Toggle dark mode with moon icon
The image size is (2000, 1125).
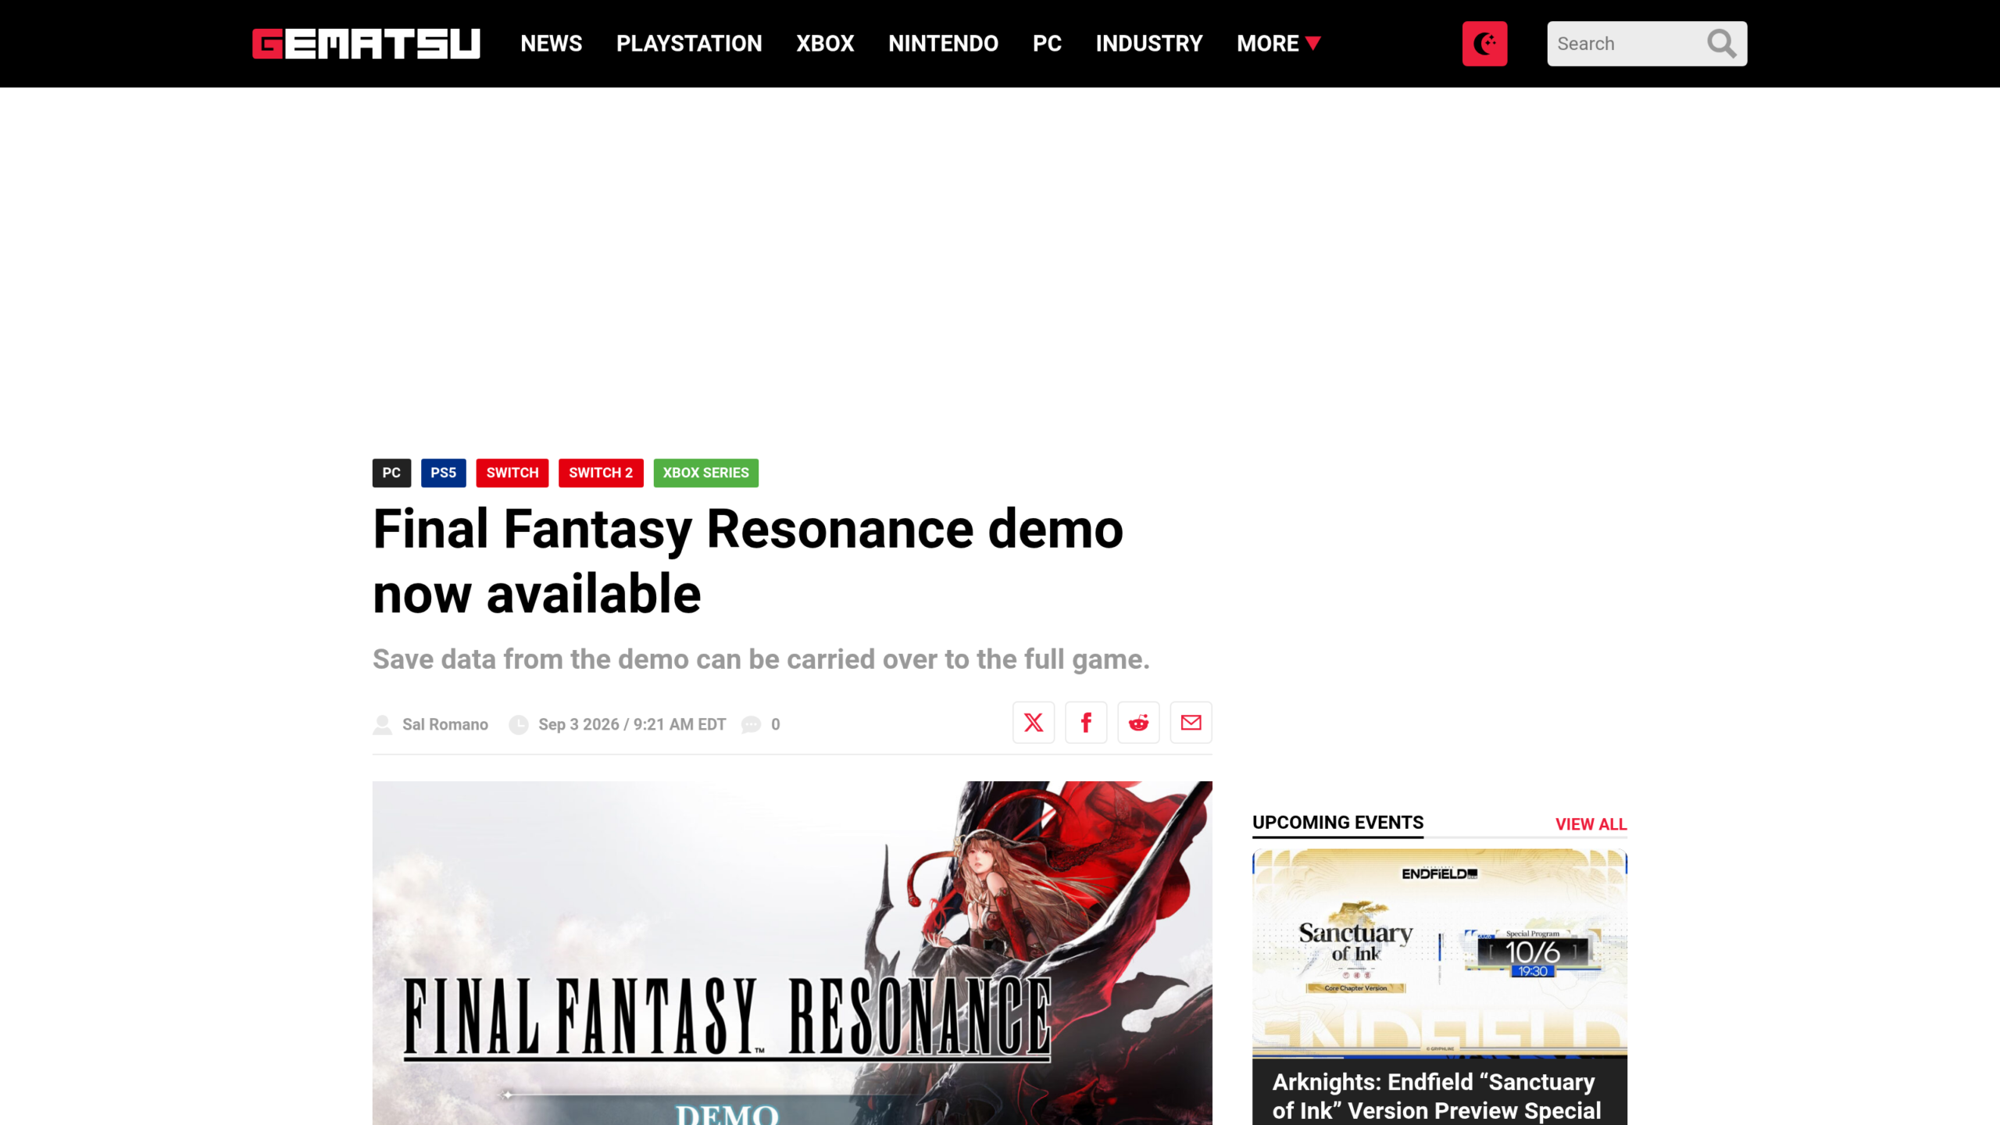click(x=1484, y=44)
